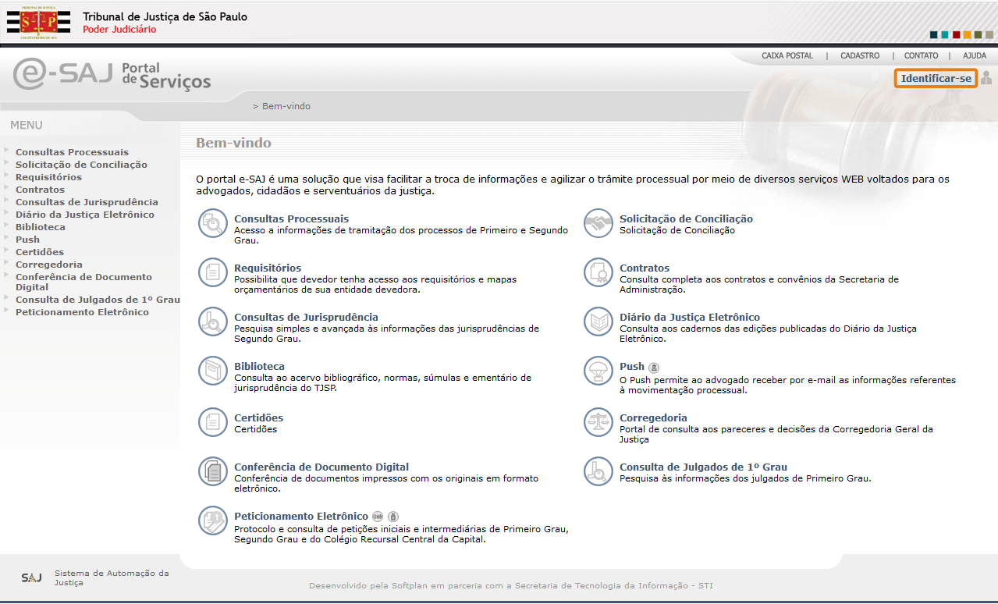998x604 pixels.
Task: Click the Biblioteca book icon
Action: click(x=212, y=371)
